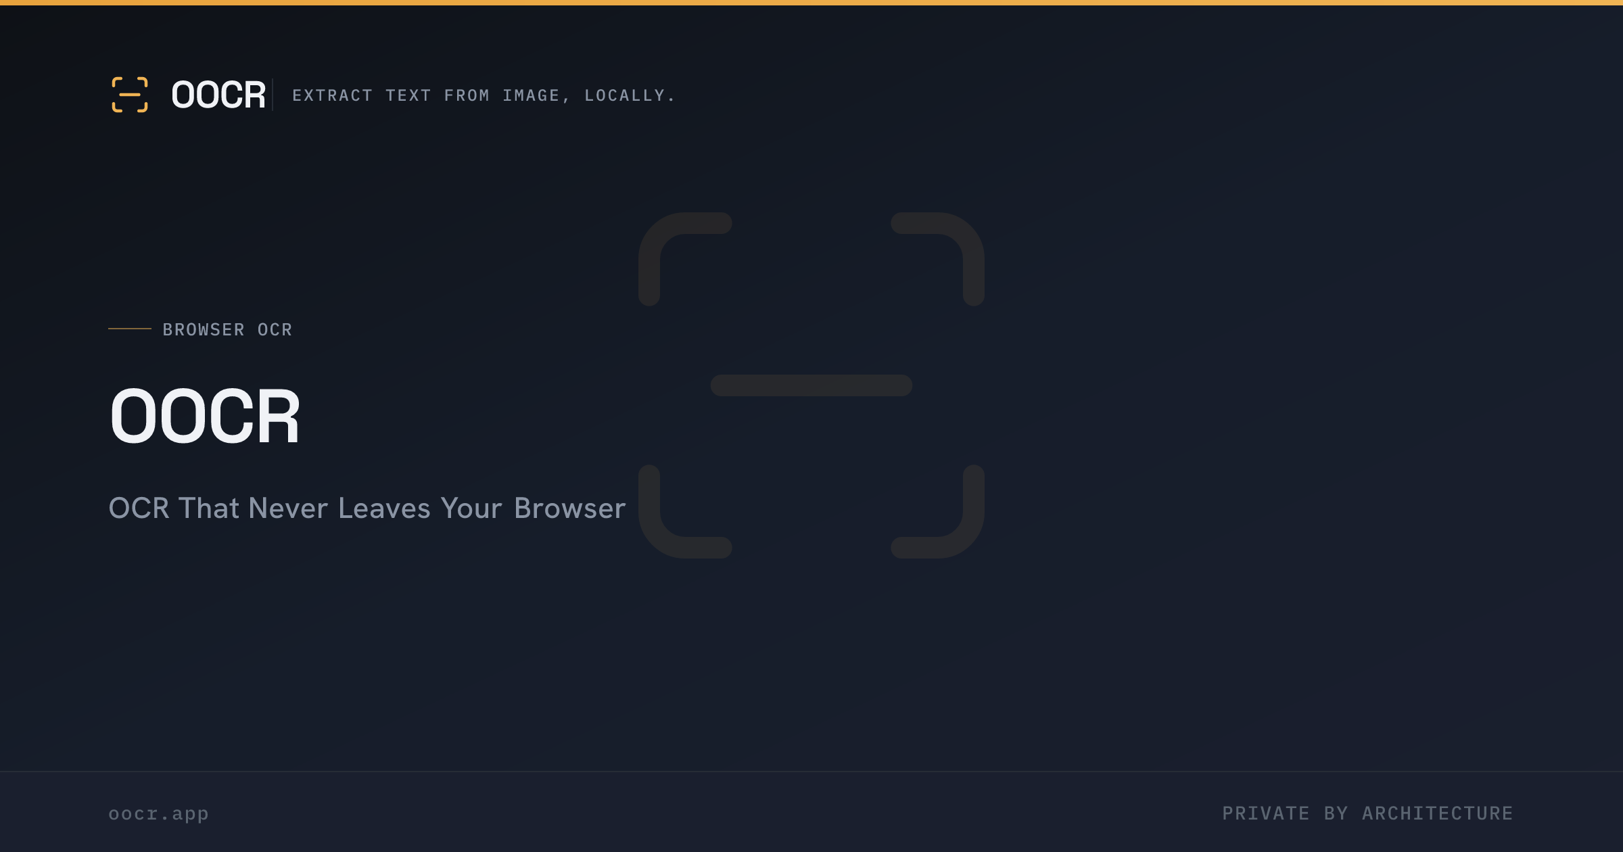1623x852 pixels.
Task: Open the oocr.app link in footer
Action: 158,813
